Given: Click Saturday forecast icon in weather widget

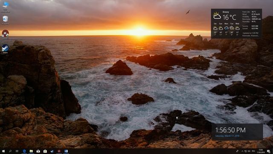Looking at the screenshot, I should coord(215,28).
